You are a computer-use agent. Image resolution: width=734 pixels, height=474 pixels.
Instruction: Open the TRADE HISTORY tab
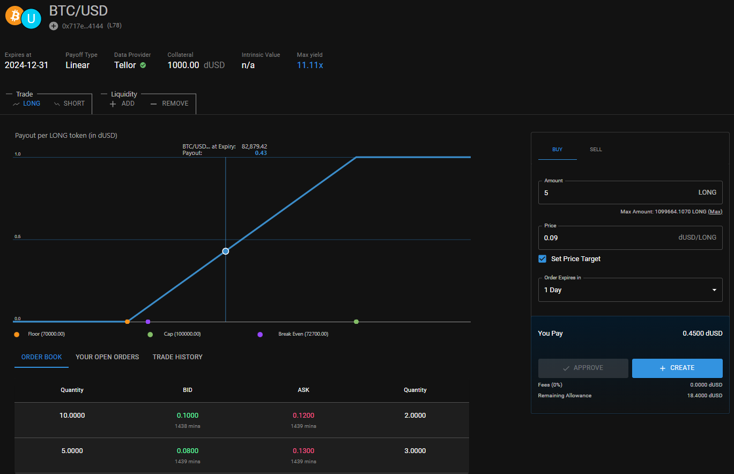177,357
